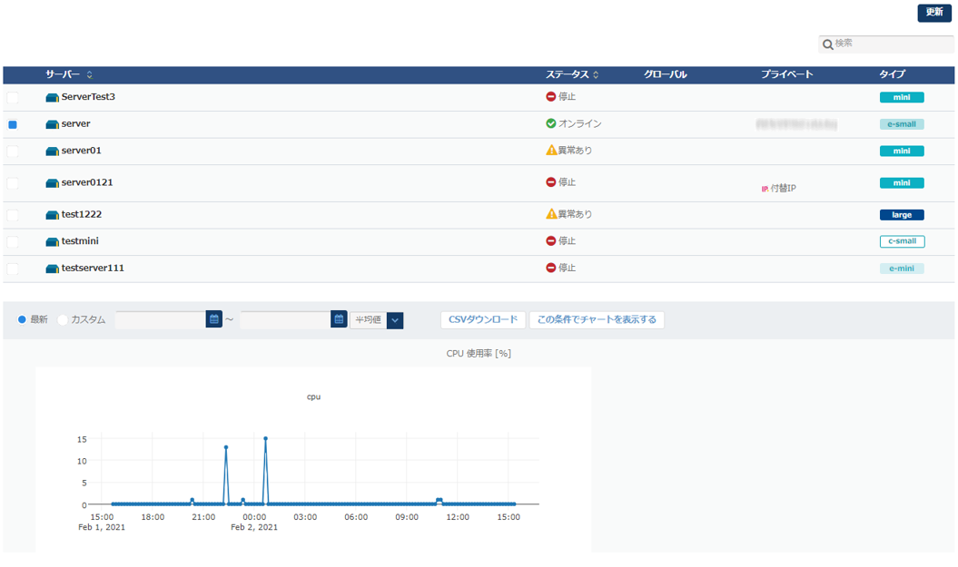The height and width of the screenshot is (567, 958).
Task: Click the green online status icon
Action: pyautogui.click(x=551, y=123)
